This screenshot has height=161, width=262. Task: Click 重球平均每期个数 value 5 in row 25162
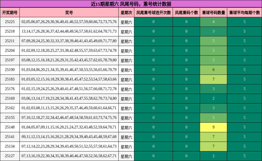pyautogui.click(x=244, y=108)
